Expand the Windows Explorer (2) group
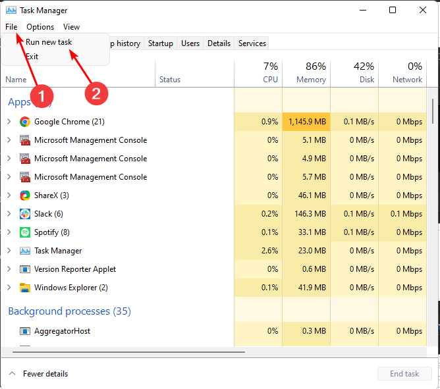This screenshot has width=440, height=389. (x=9, y=288)
